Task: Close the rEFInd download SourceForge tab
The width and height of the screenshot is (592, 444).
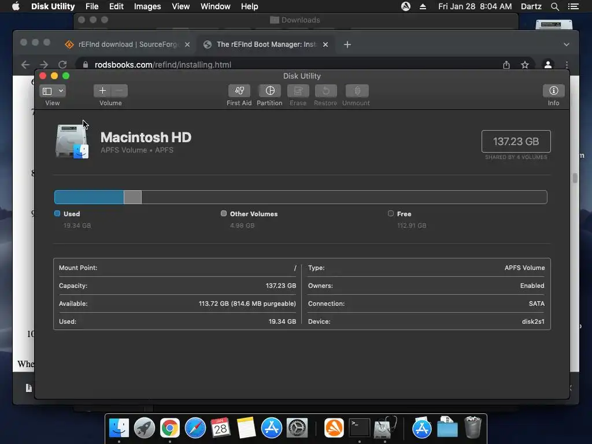Action: pos(187,45)
